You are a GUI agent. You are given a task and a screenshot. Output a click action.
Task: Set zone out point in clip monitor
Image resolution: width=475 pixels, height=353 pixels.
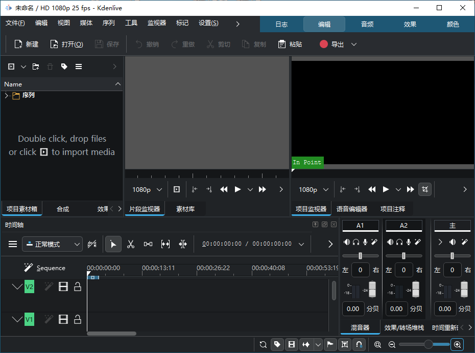coord(209,189)
